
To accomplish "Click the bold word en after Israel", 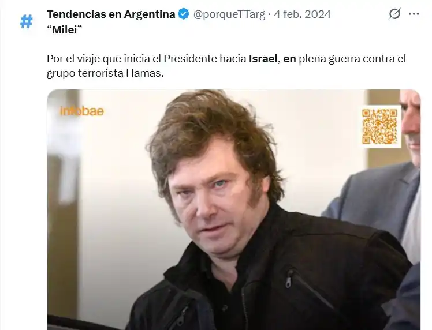I will pyautogui.click(x=289, y=59).
